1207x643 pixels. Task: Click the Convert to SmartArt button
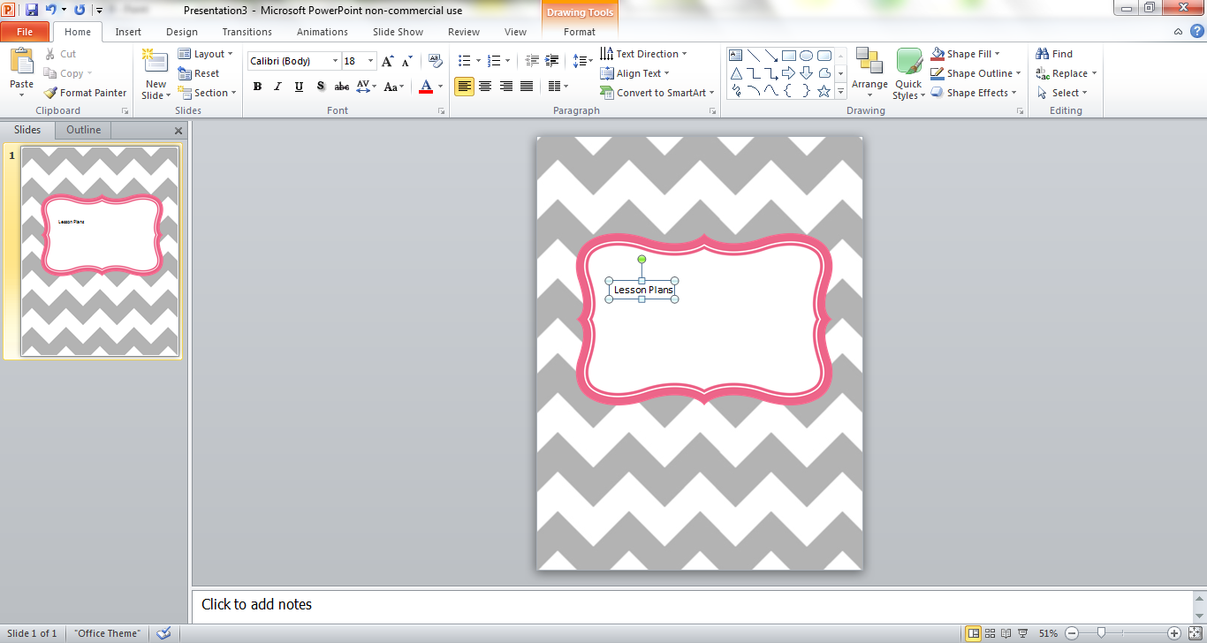tap(657, 93)
